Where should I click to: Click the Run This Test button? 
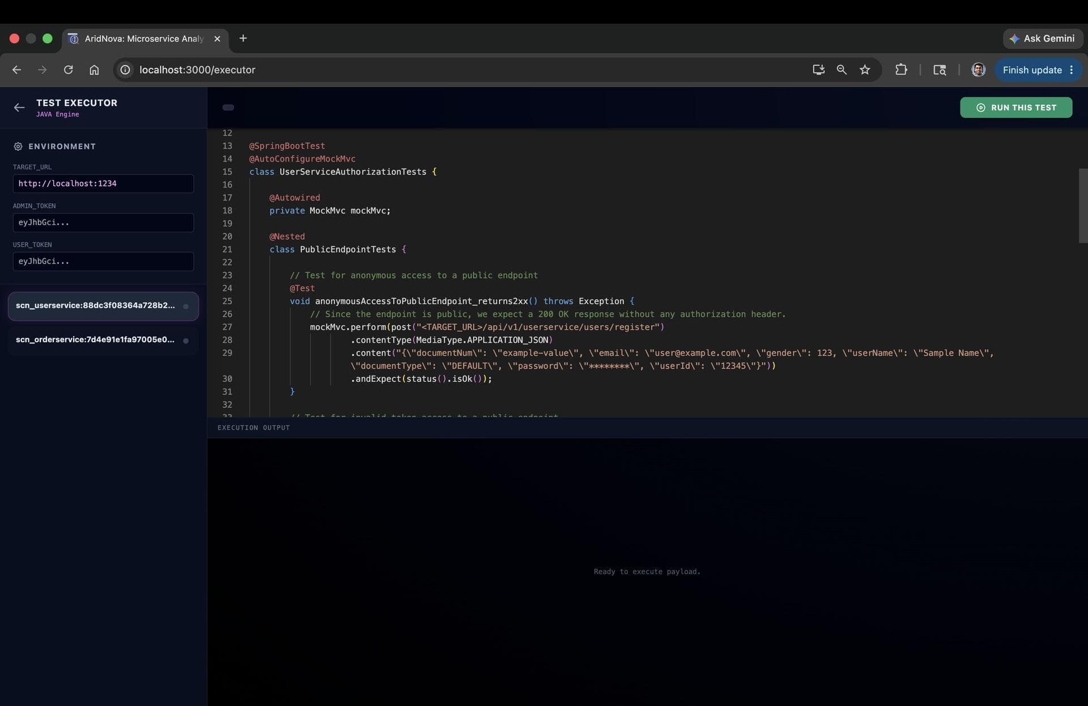[1015, 108]
